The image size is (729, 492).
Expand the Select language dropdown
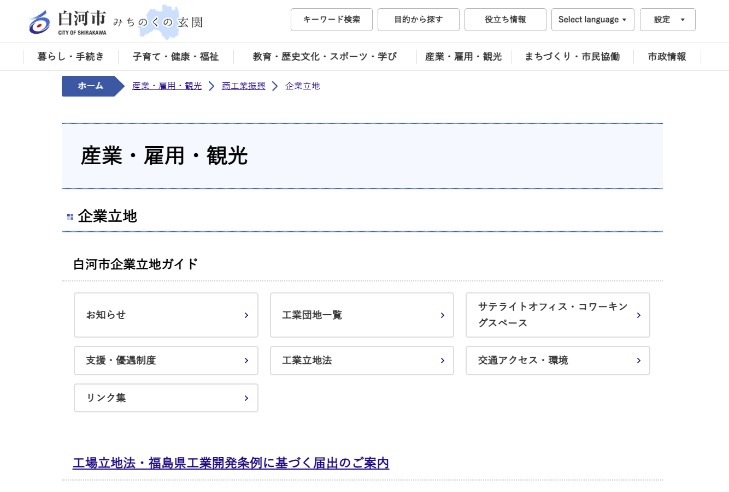(x=593, y=20)
